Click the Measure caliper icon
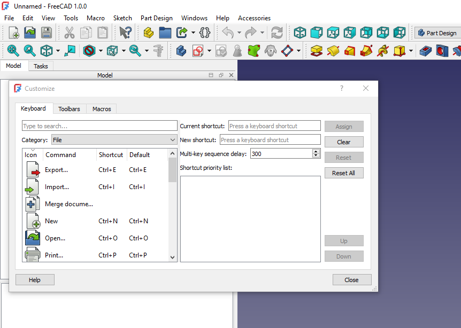The image size is (461, 328). tap(158, 51)
